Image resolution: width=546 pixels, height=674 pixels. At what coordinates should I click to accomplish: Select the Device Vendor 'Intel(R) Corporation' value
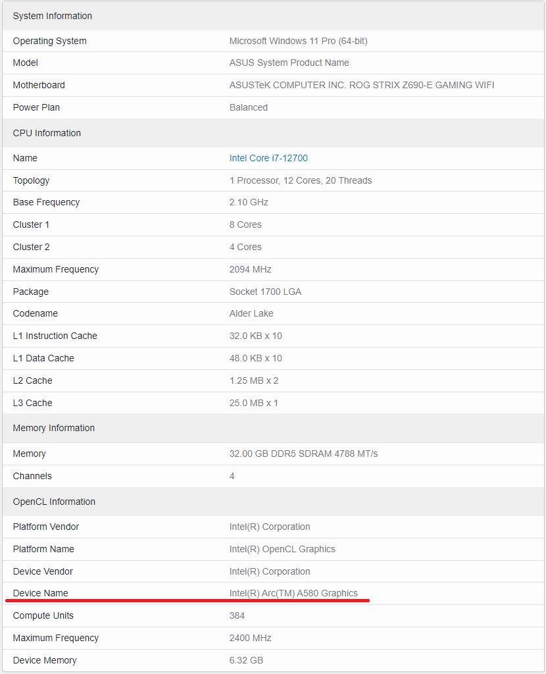(270, 571)
